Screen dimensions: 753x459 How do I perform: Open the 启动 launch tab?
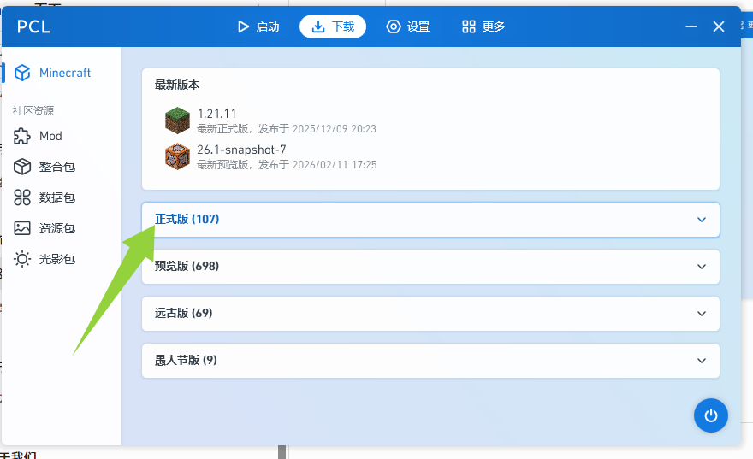[258, 26]
